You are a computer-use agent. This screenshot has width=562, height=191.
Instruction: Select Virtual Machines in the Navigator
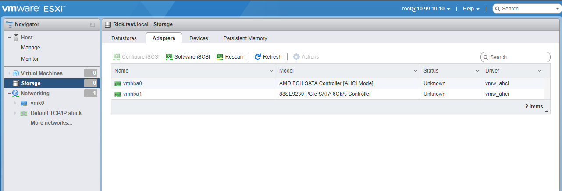[x=42, y=73]
